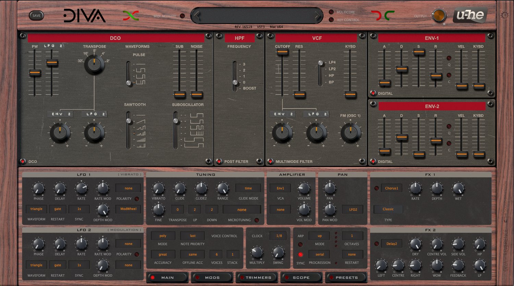Open the arpeggiator PROGRESSION serial dropdown
This screenshot has width=514, height=286.
[x=319, y=255]
